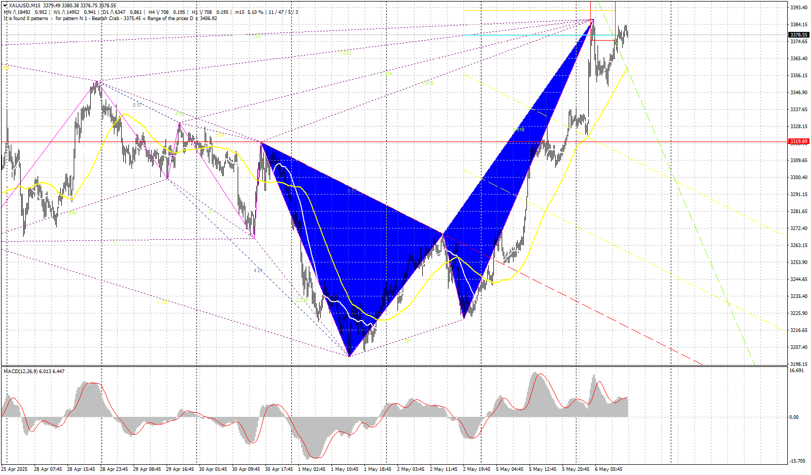This screenshot has width=811, height=475.
Task: Click time axis label '28 Apr 15:45'
Action: pos(81,469)
